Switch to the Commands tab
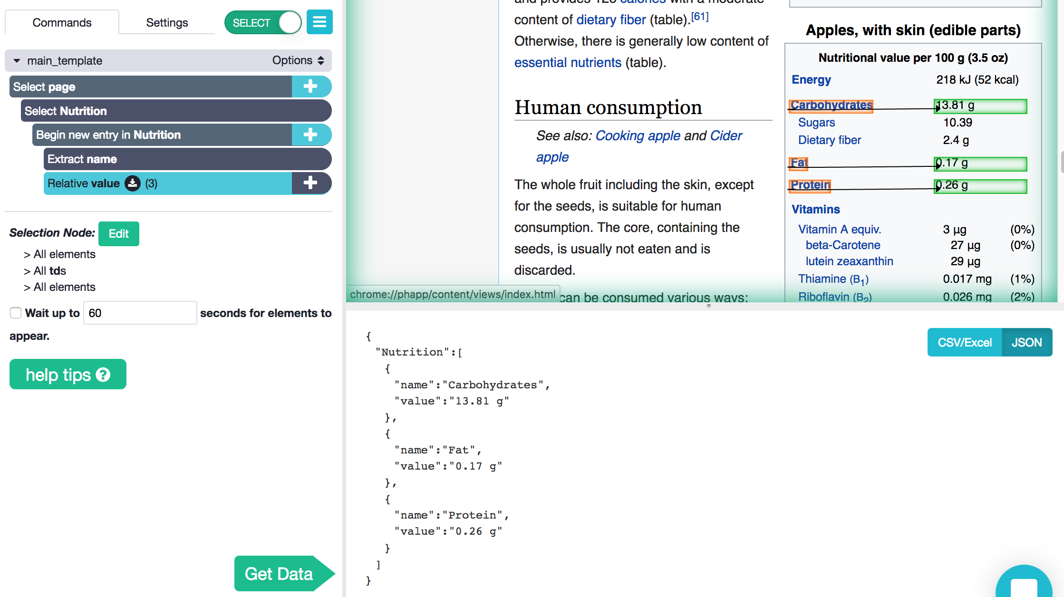Image resolution: width=1064 pixels, height=597 pixels. [62, 22]
